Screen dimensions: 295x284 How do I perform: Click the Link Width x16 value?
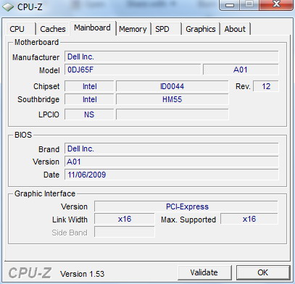click(125, 219)
